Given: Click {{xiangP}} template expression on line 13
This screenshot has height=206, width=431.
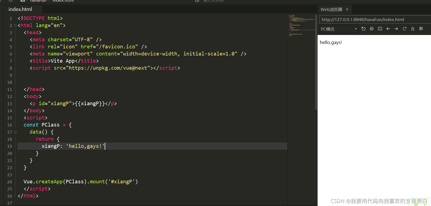Looking at the screenshot, I should [x=90, y=104].
